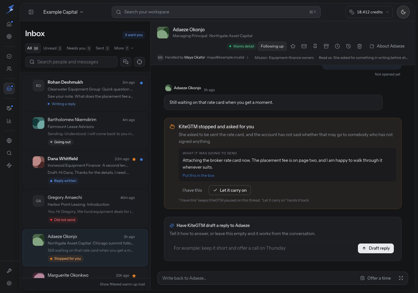Click the crosshair icon beside inbox search
Screen dimensions: 418x293
tap(139, 62)
